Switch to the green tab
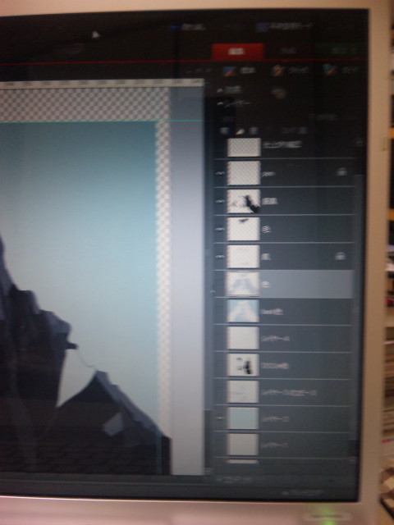 point(339,51)
